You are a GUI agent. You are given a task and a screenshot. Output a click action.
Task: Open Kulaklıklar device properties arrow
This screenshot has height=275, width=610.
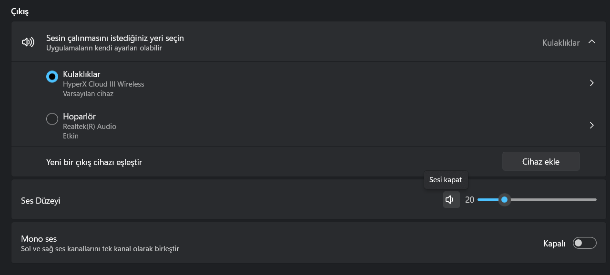coord(591,83)
